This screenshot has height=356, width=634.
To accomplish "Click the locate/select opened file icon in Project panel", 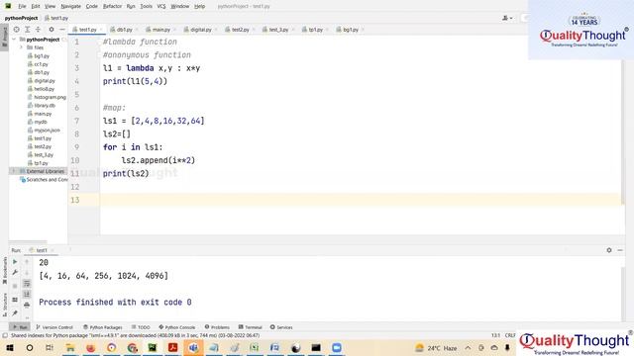I will pos(16,30).
